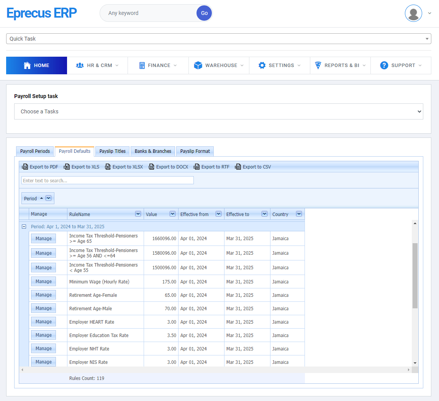This screenshot has width=439, height=401.
Task: Click the grid scroll down arrow
Action: tap(415, 363)
